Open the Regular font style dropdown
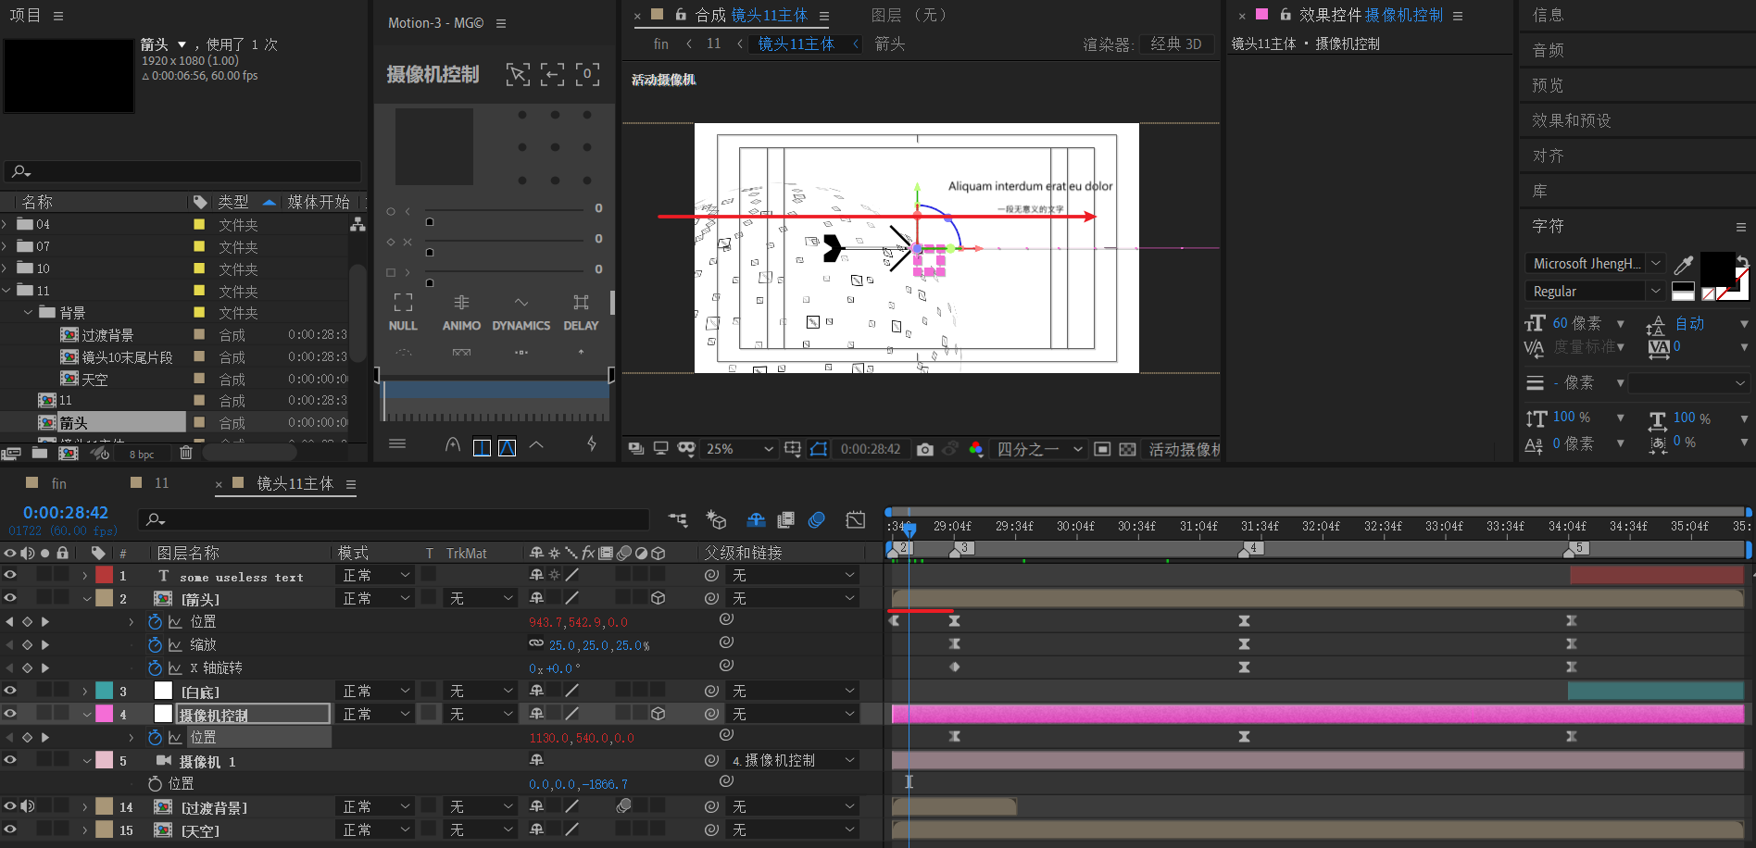 (1594, 292)
